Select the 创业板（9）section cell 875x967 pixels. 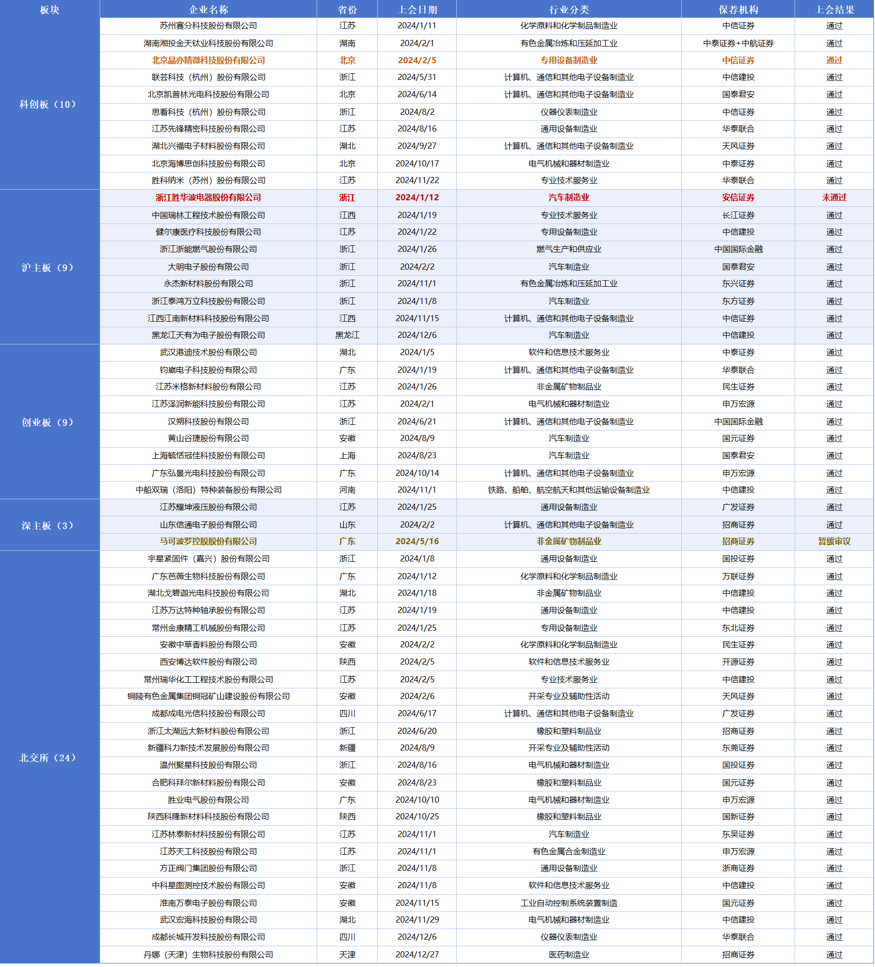point(50,422)
